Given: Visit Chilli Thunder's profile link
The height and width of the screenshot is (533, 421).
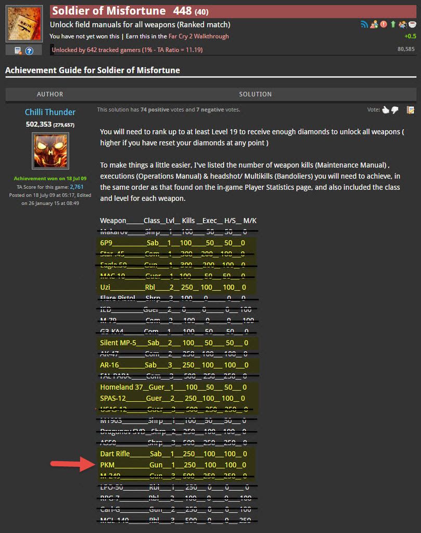Looking at the screenshot, I should pos(50,112).
